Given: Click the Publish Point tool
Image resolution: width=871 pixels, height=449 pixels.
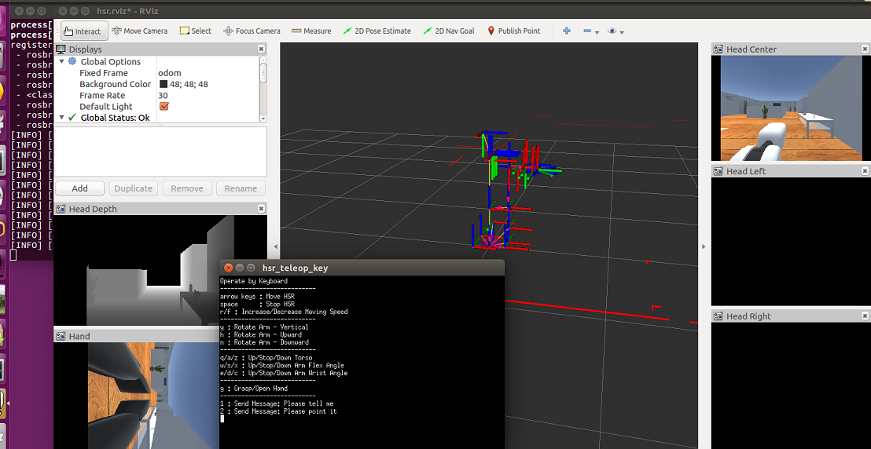Looking at the screenshot, I should (x=513, y=31).
